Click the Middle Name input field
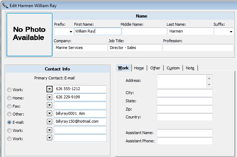The image size is (237, 157). tap(144, 31)
